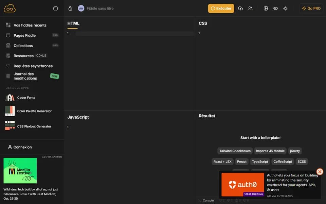
Task: Close the Auth0 ad popup
Action: pos(320,171)
